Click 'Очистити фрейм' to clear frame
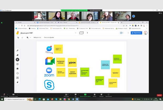This screenshot has width=163, height=110. click(x=49, y=37)
